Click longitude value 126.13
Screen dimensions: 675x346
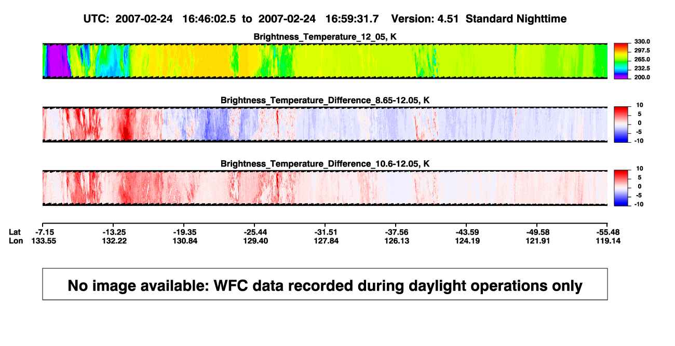(x=396, y=241)
